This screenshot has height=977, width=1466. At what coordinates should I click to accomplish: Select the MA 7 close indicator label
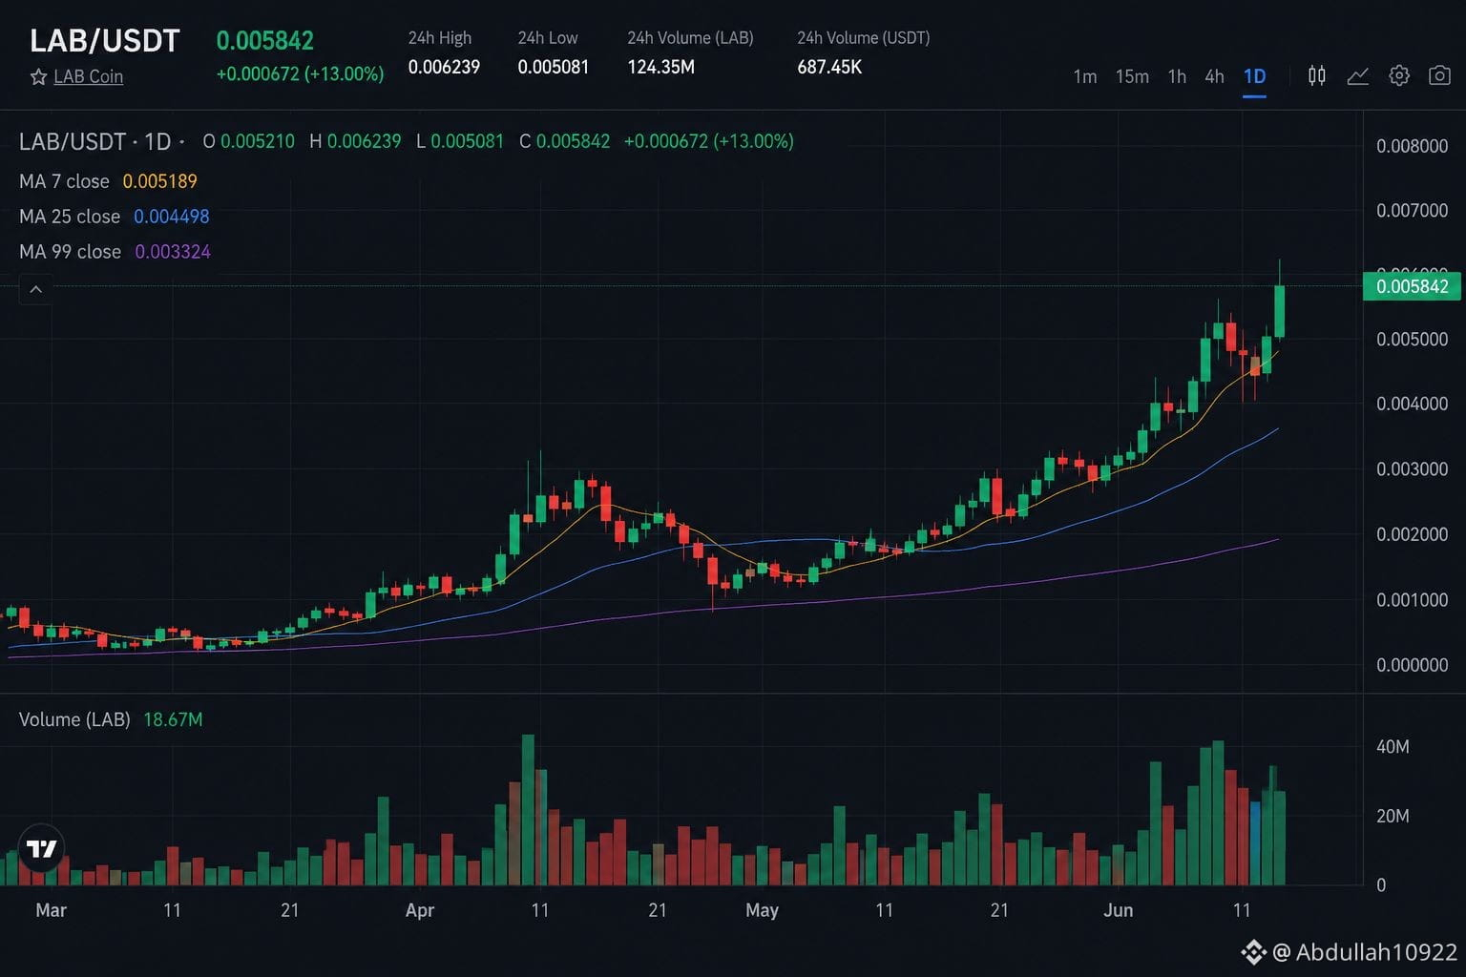tap(64, 181)
